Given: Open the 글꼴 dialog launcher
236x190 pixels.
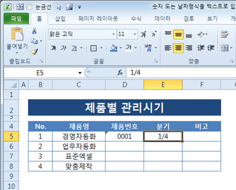Looking at the screenshot, I should tap(156, 61).
